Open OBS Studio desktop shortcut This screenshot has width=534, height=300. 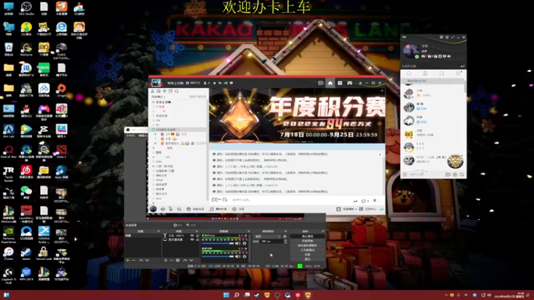(x=26, y=9)
